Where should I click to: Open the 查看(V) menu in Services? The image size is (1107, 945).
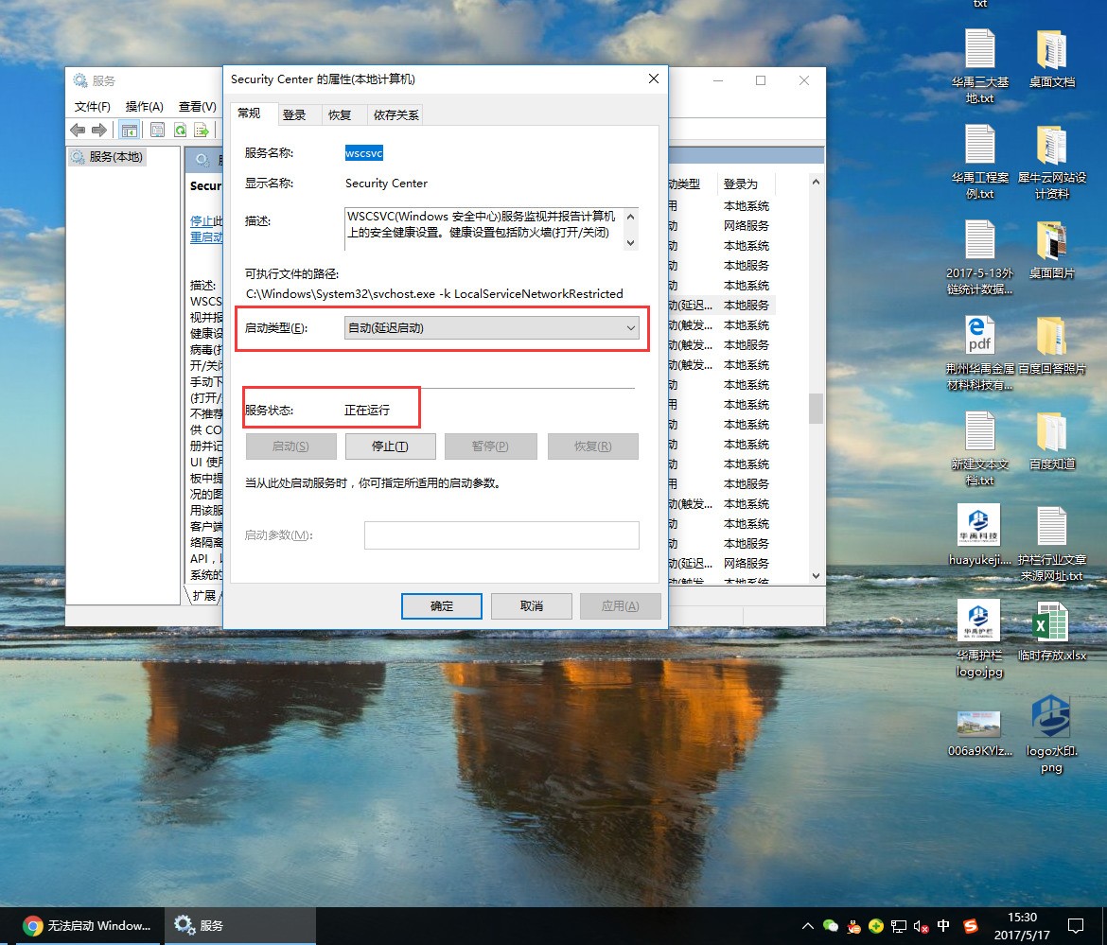[198, 107]
